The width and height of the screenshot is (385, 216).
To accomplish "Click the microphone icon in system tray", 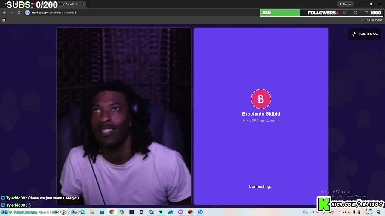I will 354,212.
